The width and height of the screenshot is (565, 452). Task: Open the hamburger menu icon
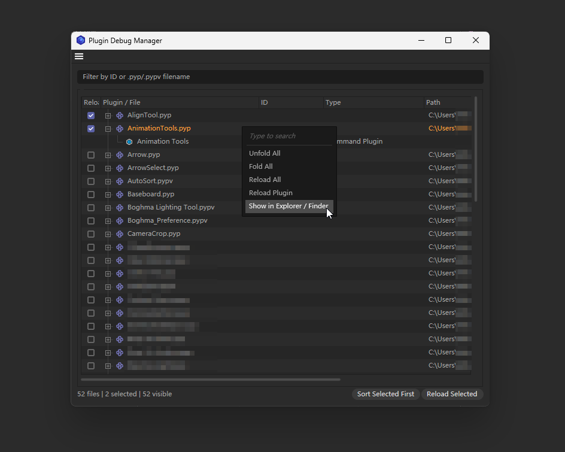point(79,56)
